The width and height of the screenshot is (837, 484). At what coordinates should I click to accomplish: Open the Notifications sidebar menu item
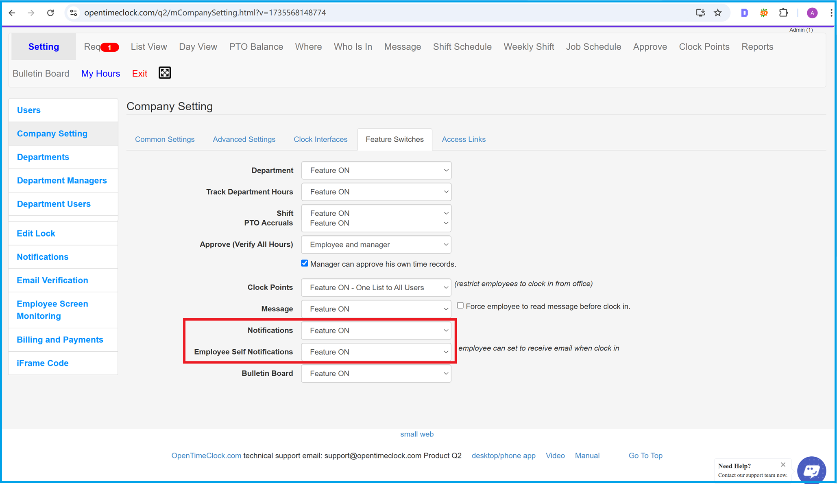(42, 257)
